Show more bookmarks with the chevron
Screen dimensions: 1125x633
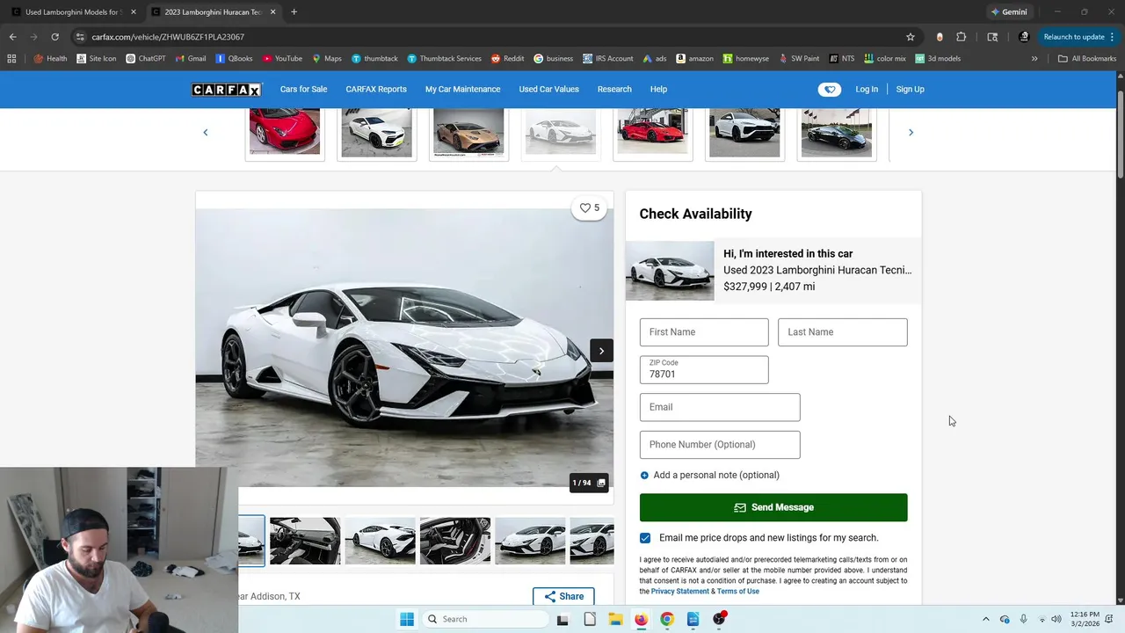tap(1034, 59)
